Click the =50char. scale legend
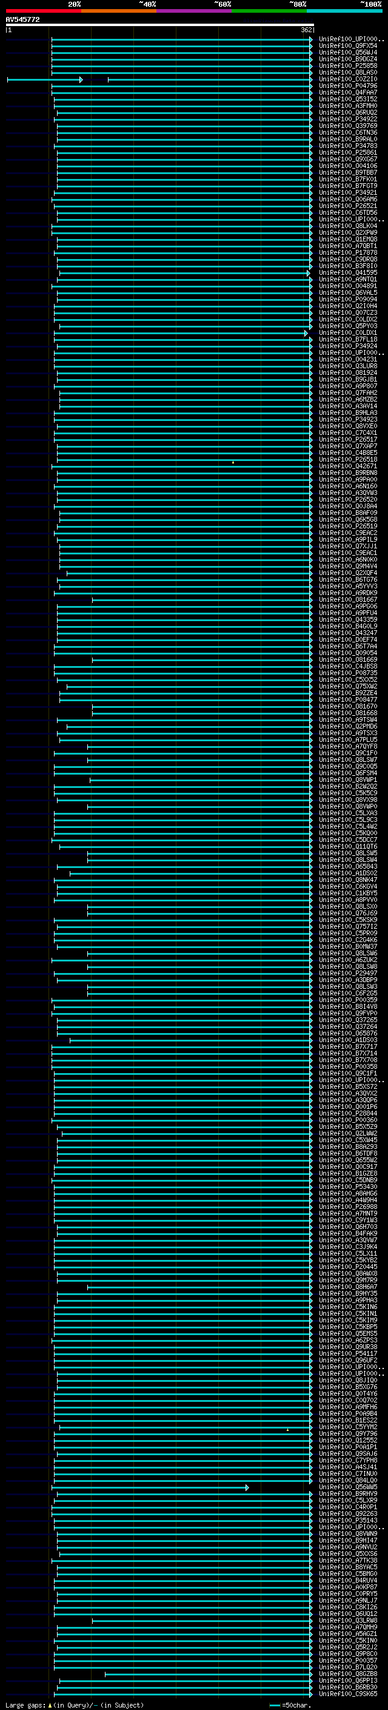Screen dimensions: 388x1710 [x=291, y=1705]
